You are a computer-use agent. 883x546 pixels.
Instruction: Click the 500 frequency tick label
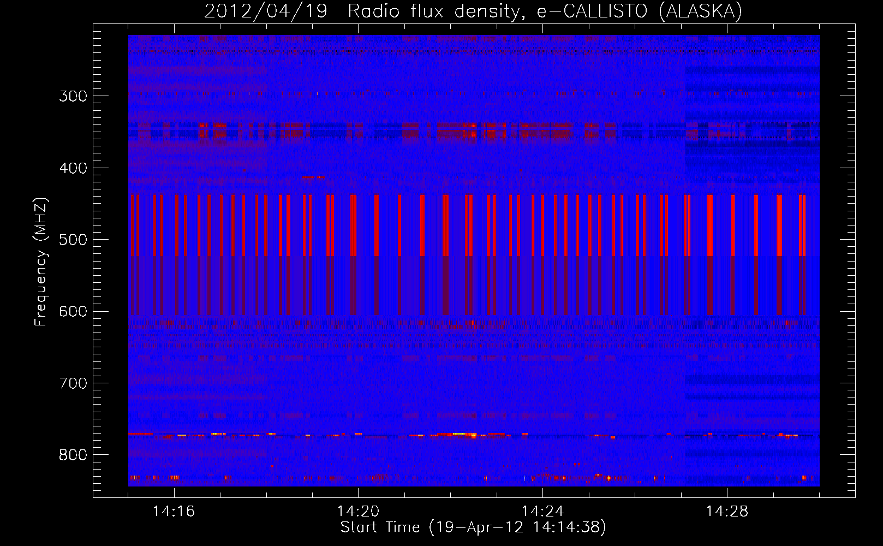click(x=73, y=240)
